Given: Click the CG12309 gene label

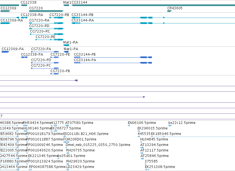Looking at the screenshot, I should pos(8,8).
